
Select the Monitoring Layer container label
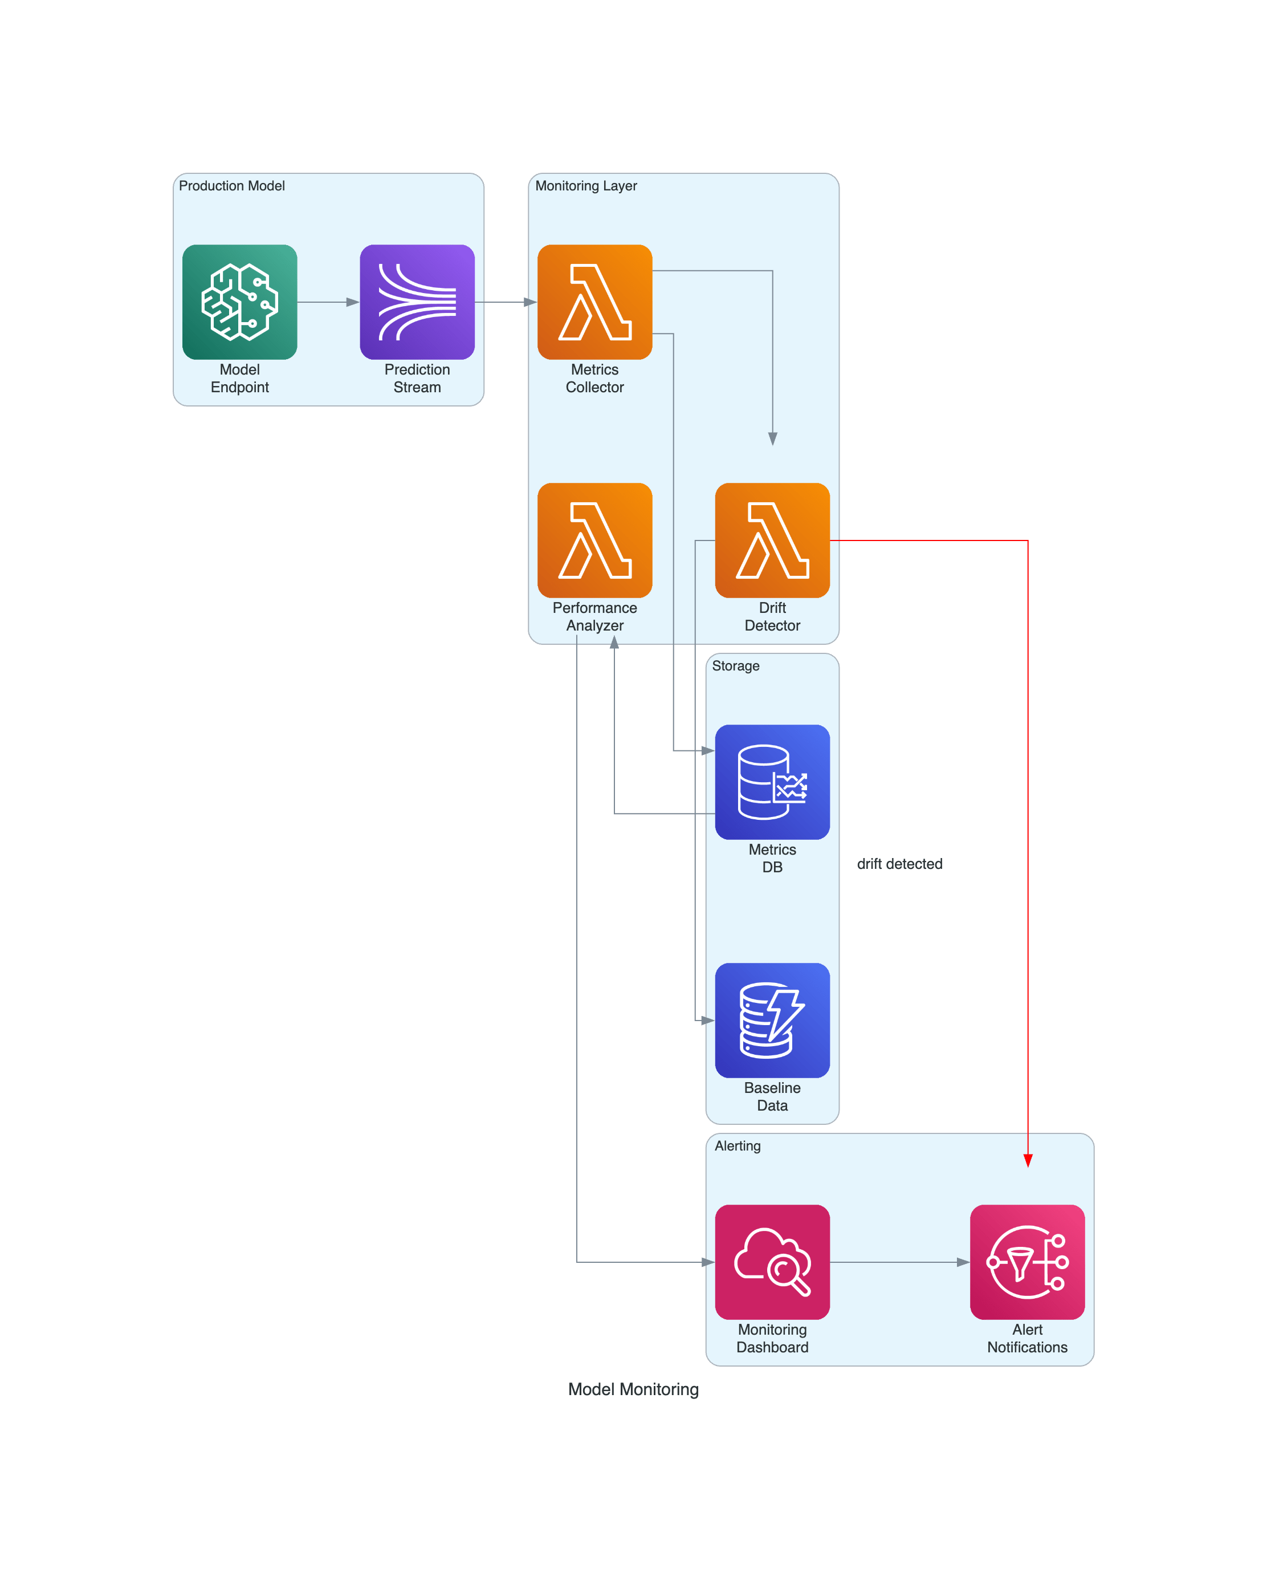tap(586, 186)
